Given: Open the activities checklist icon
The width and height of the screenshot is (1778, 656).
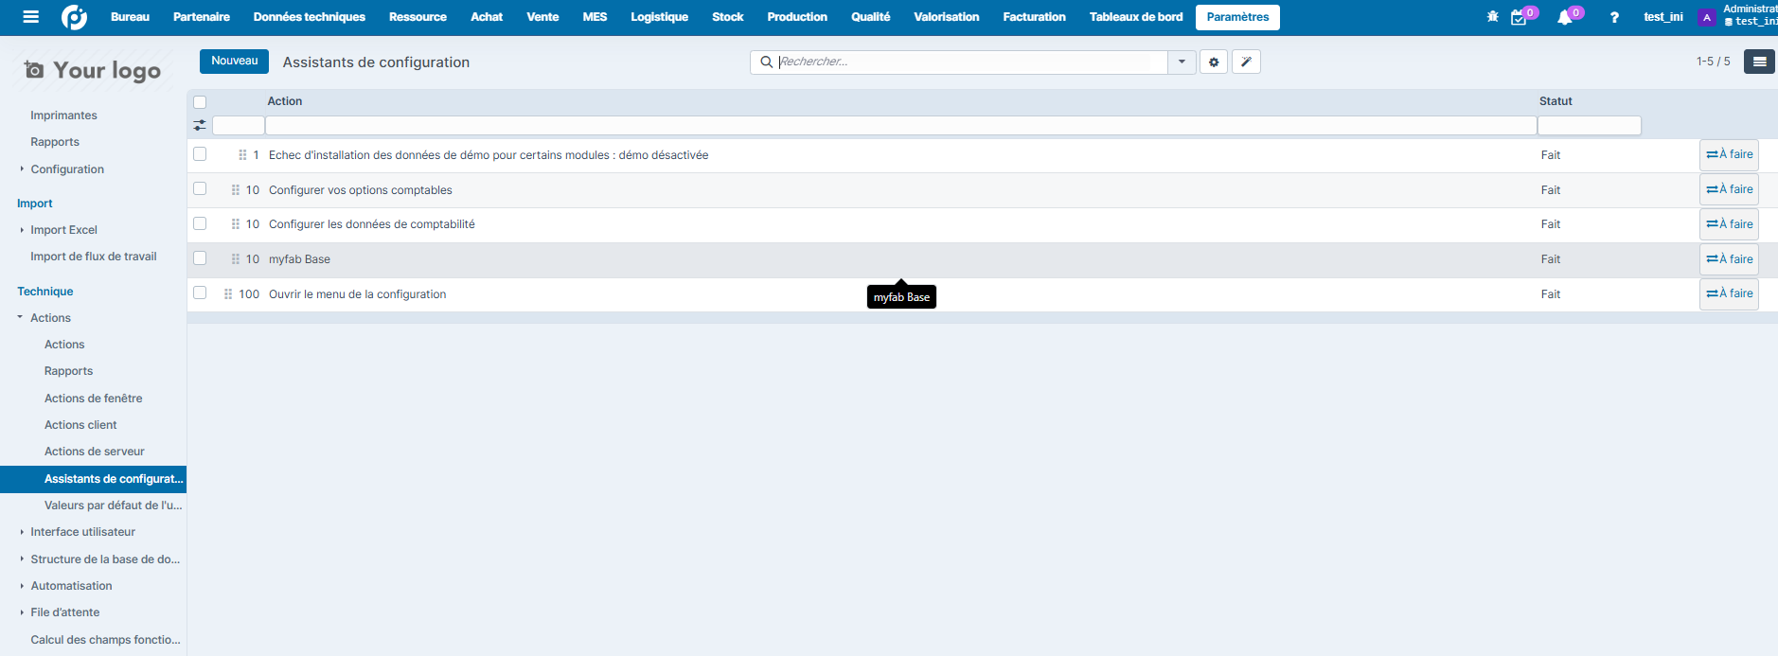Looking at the screenshot, I should (x=1519, y=18).
